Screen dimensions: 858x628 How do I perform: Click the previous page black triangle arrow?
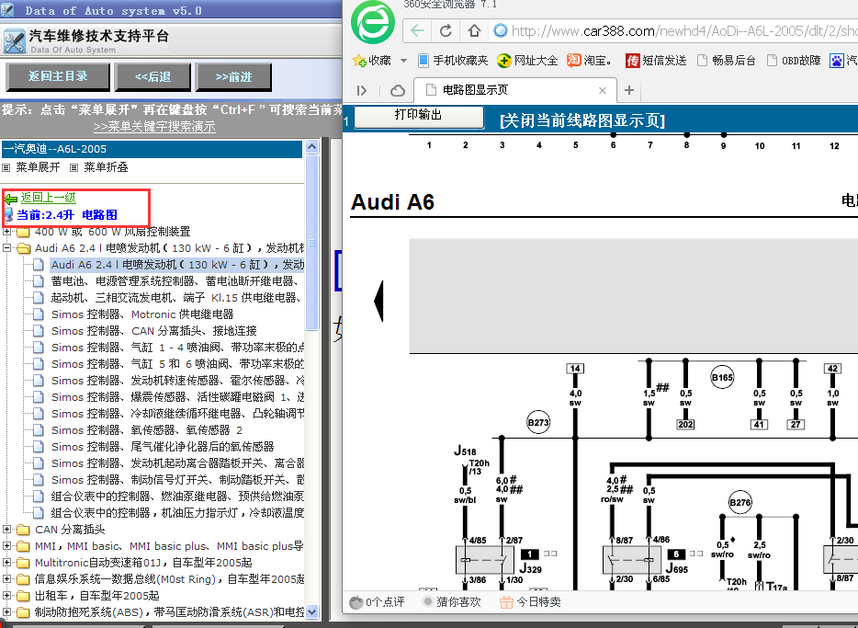pos(378,301)
